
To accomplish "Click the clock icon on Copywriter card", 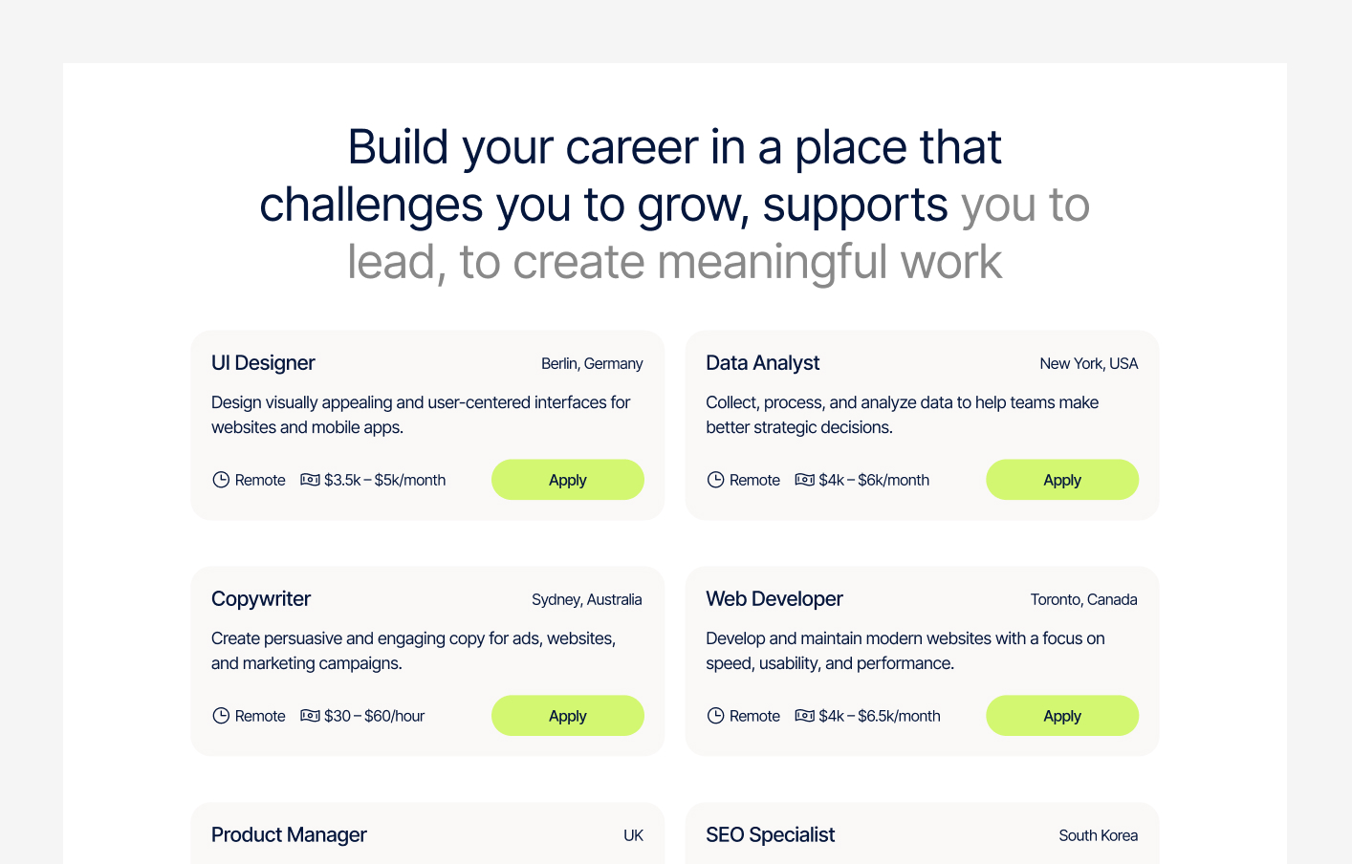I will coord(220,716).
